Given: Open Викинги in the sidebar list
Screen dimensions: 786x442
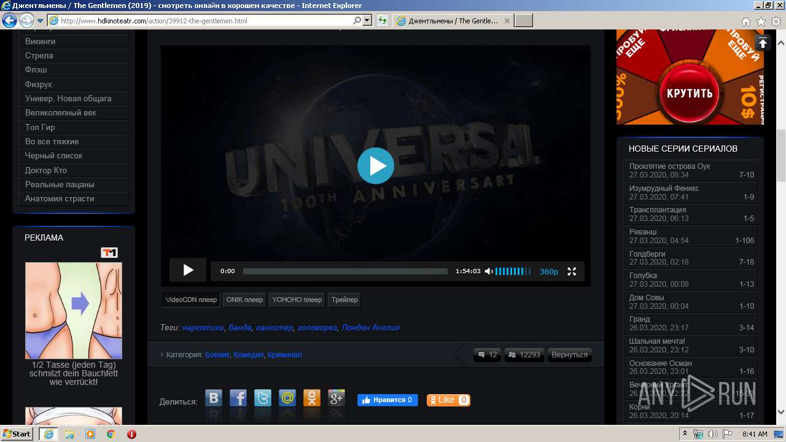Looking at the screenshot, I should click(74, 41).
